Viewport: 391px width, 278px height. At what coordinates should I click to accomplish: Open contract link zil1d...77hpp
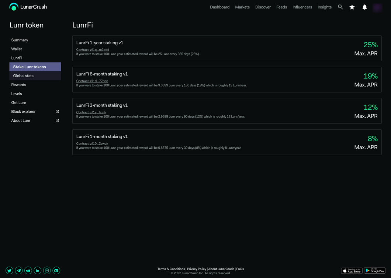click(x=92, y=81)
